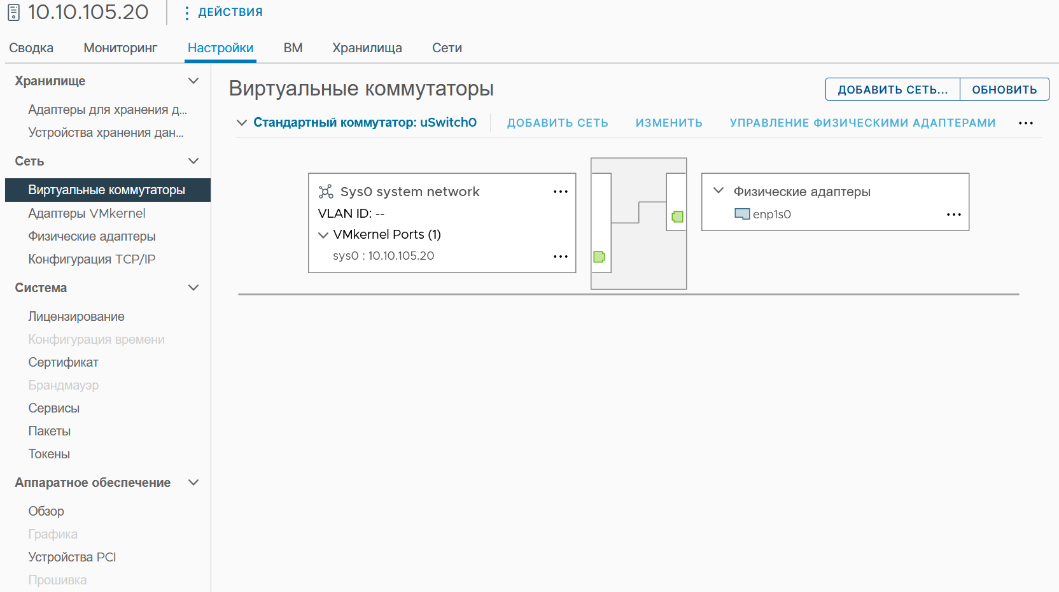
Task: Collapse the VMkernel Ports (1) list
Action: [323, 235]
